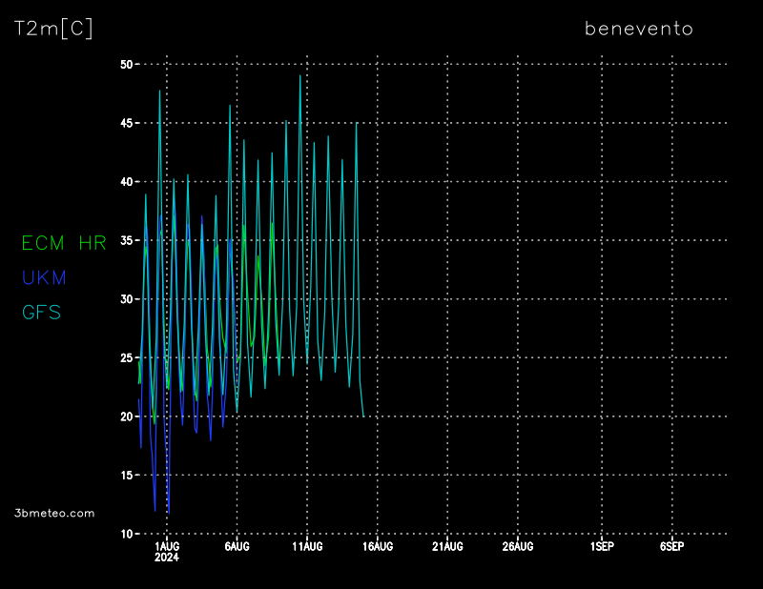Click the 40 value on temperature axis

[x=126, y=181]
